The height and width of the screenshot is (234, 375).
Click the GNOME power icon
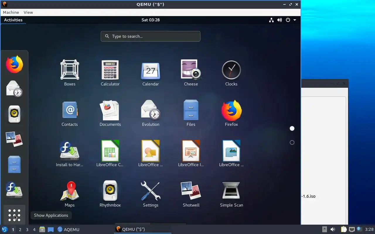(288, 20)
